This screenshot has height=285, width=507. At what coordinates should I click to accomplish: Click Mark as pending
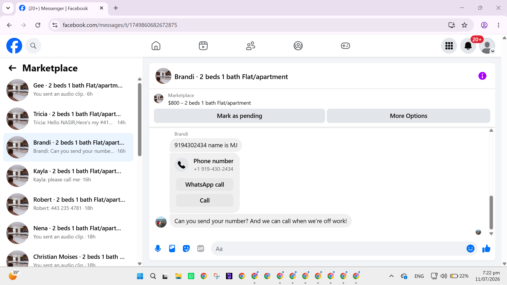click(x=239, y=116)
